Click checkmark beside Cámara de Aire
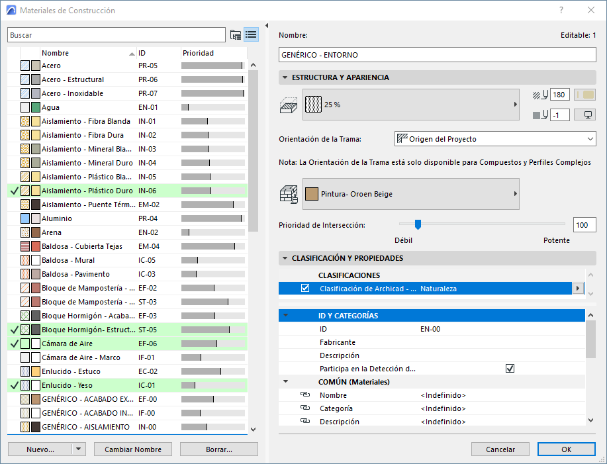Screen dimensions: 607x464 (x=15, y=344)
